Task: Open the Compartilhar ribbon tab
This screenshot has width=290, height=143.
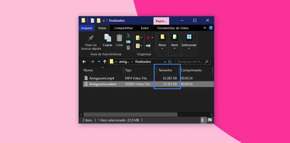Action: (x=123, y=28)
